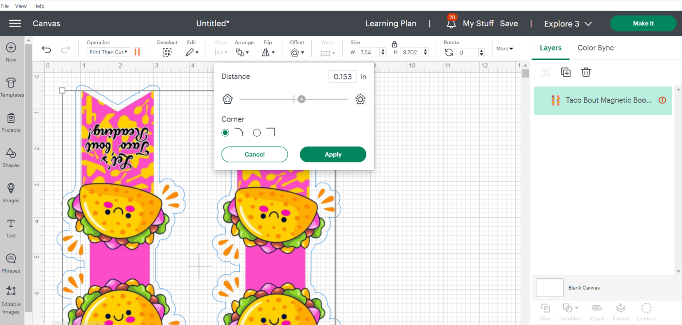This screenshot has height=325, width=682.
Task: Select the square corner option
Action: (257, 132)
